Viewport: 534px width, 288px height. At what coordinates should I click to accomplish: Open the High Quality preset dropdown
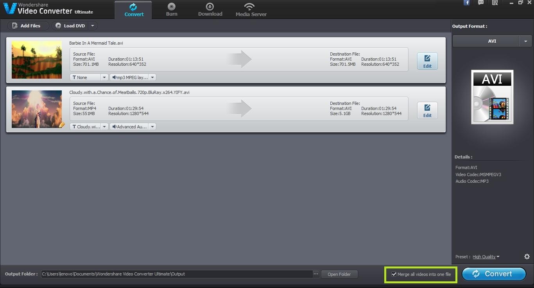pyautogui.click(x=486, y=257)
